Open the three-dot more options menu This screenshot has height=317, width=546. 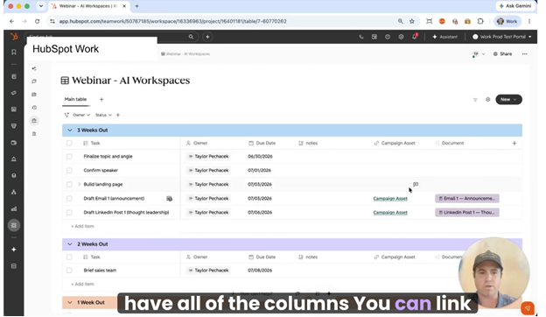click(x=525, y=54)
